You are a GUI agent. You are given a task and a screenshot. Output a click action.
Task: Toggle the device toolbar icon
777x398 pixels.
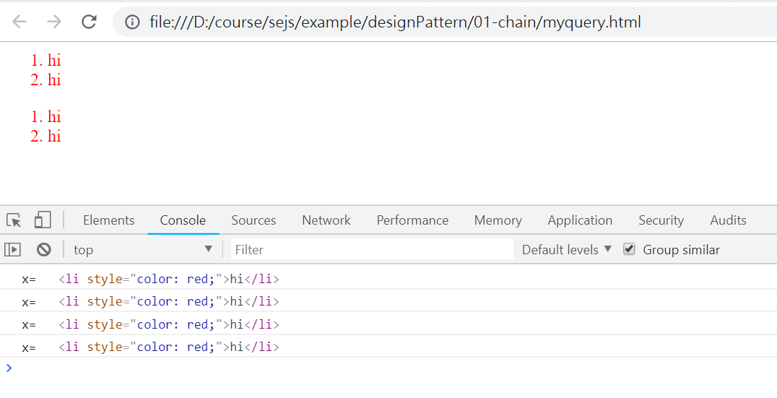43,220
